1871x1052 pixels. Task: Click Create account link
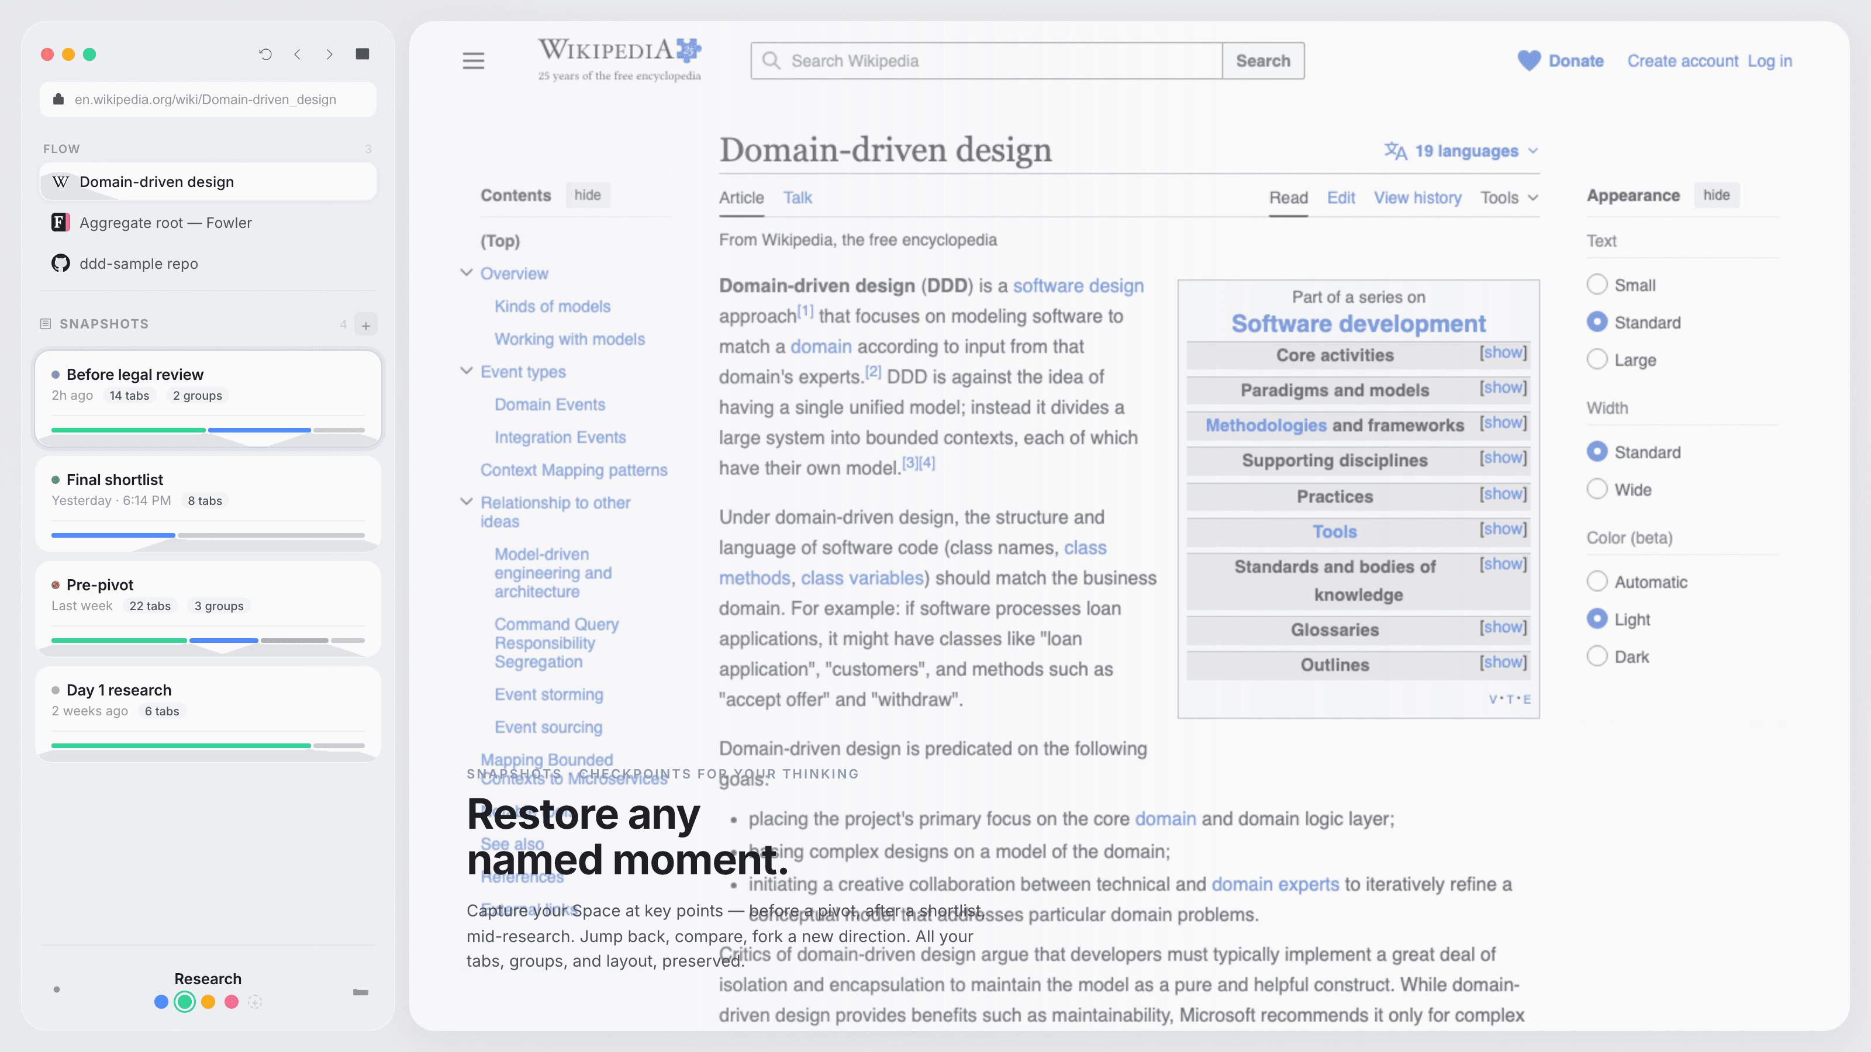pos(1682,61)
